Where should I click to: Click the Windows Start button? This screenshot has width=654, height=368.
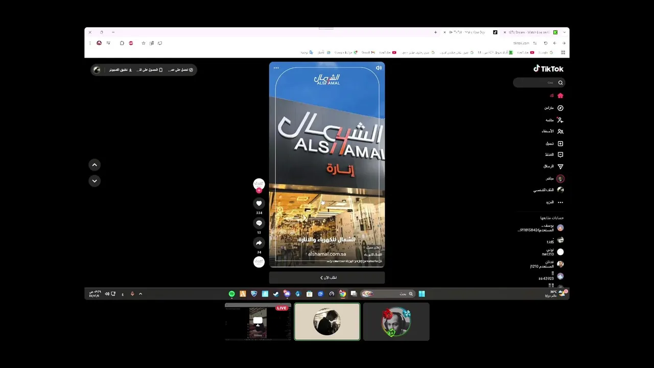[422, 294]
